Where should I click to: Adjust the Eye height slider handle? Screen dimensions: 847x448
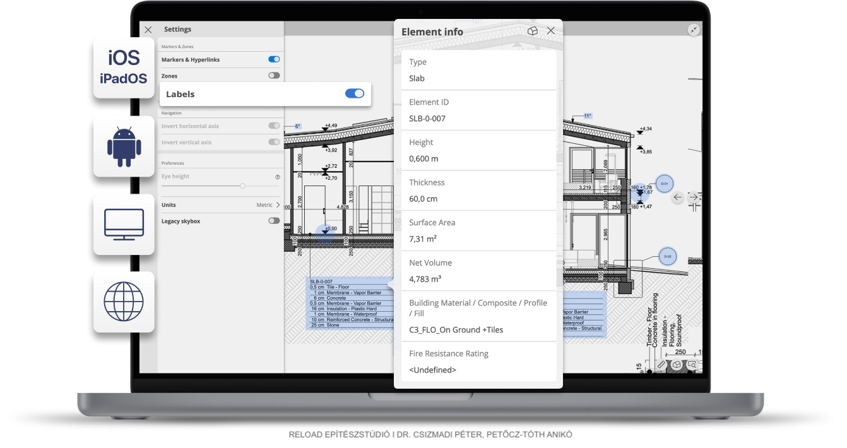click(242, 186)
